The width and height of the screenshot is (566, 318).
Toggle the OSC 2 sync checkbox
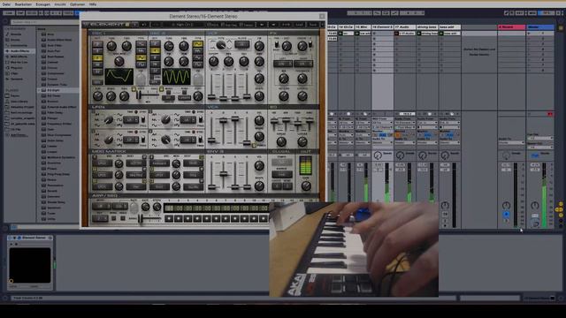(x=161, y=89)
